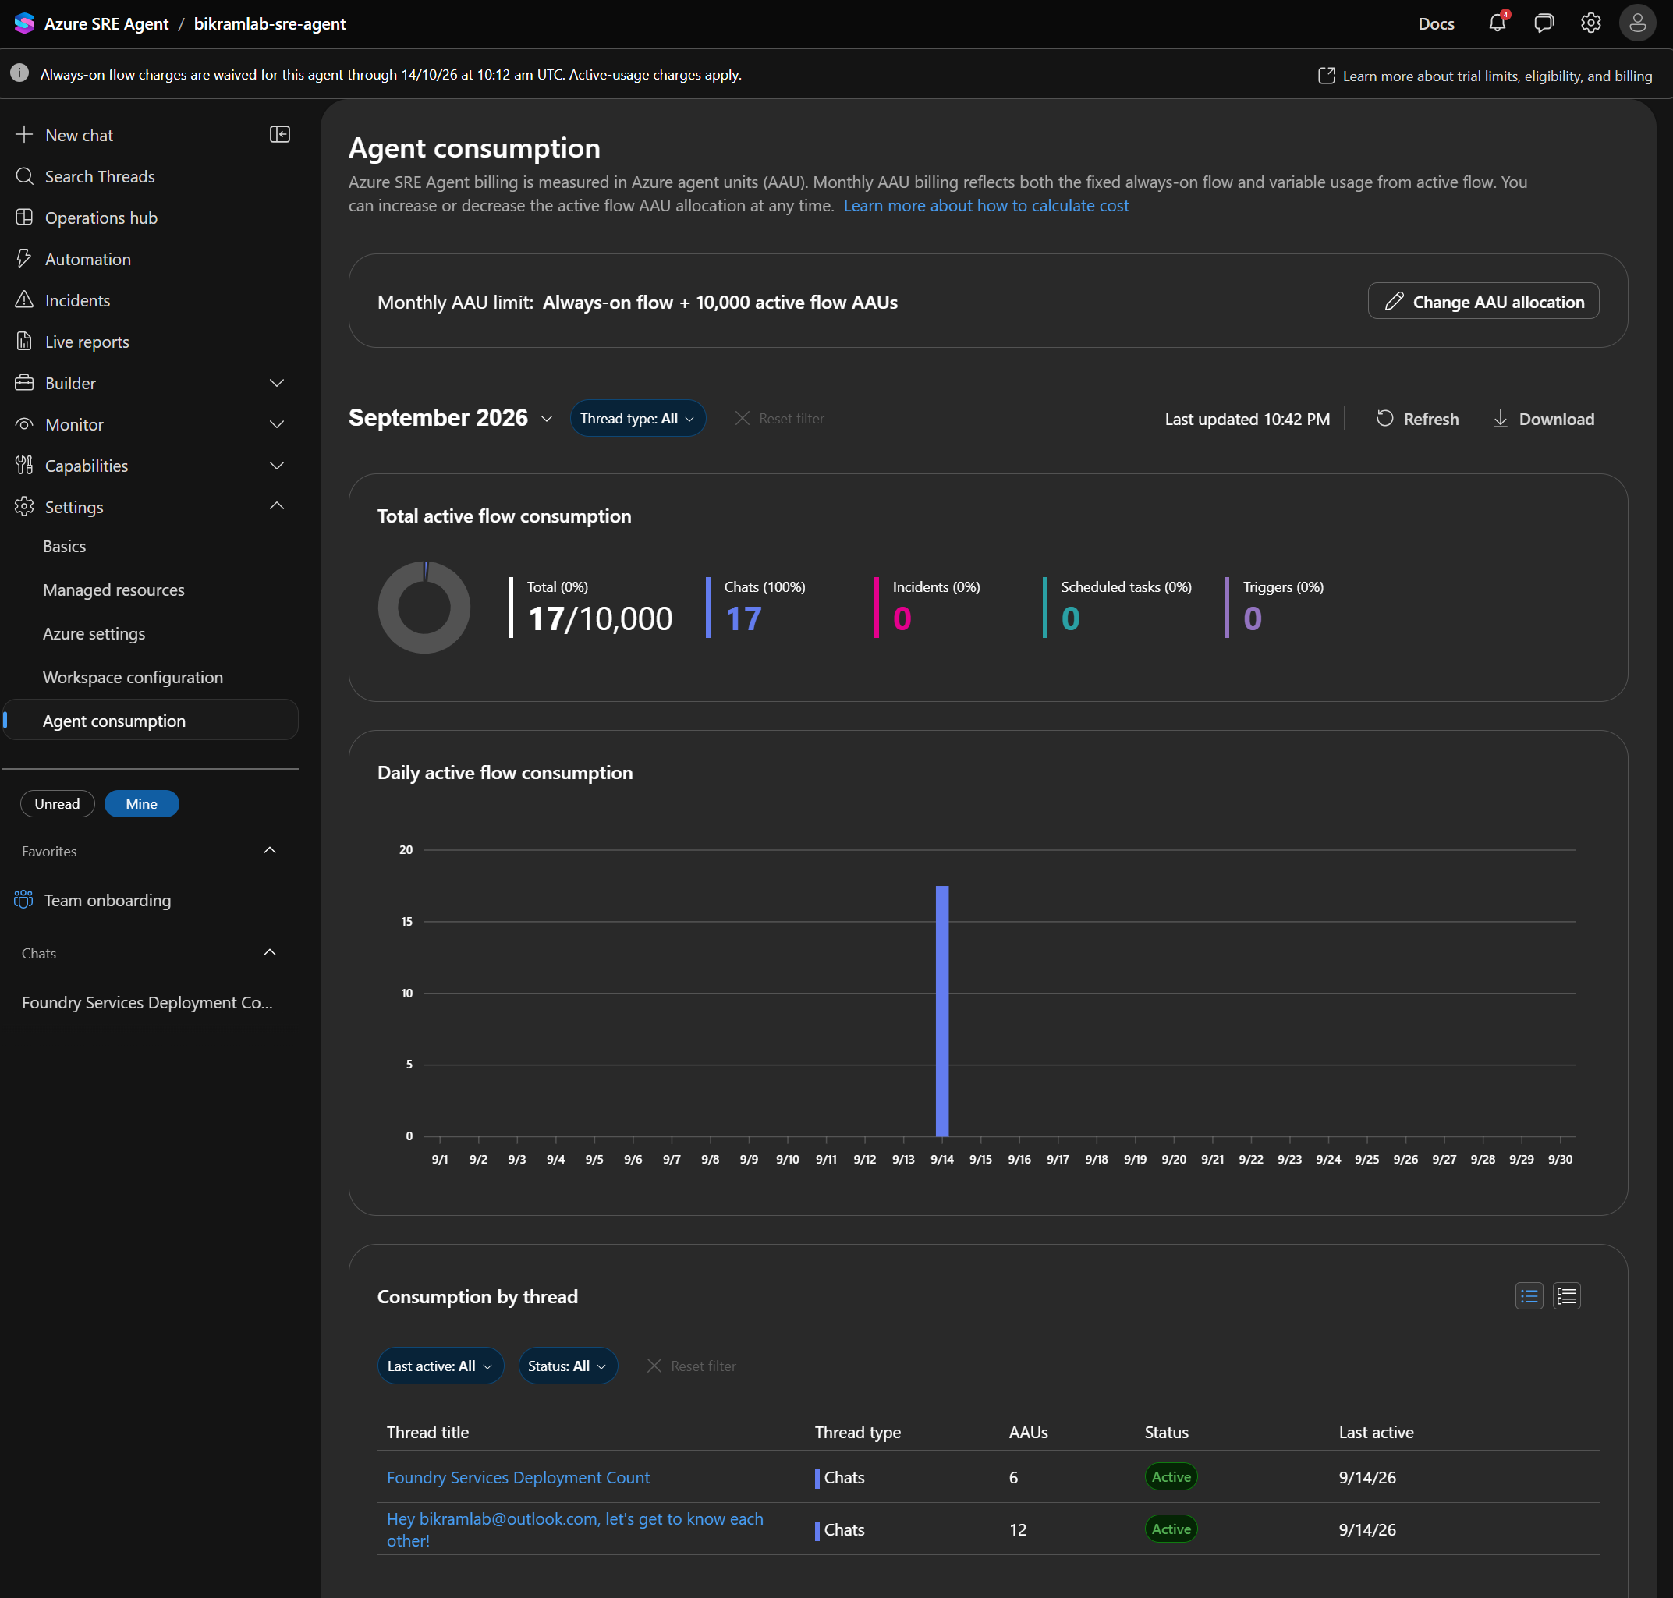This screenshot has width=1673, height=1598.
Task: Open the user account avatar
Action: (1637, 23)
